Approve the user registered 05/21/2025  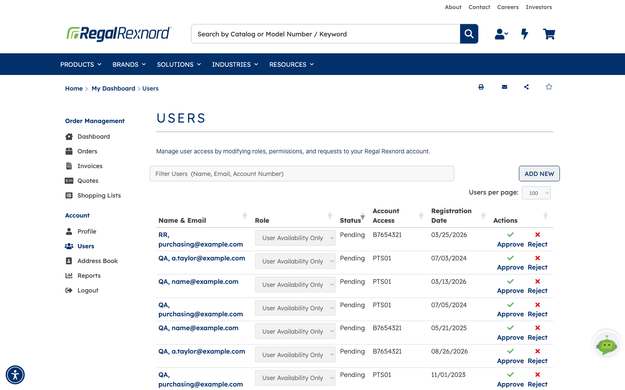click(x=510, y=333)
